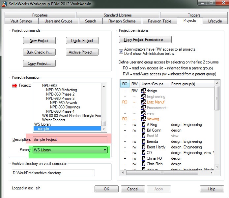The height and width of the screenshot is (198, 229).
Task: Toggle RO cell for Viewing group
Action: click(125, 119)
